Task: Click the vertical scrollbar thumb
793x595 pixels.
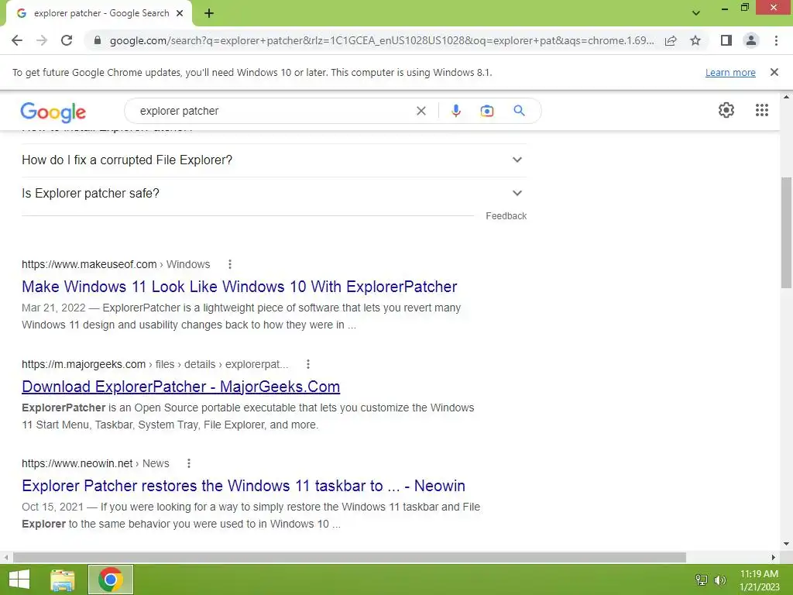Action: (x=787, y=232)
